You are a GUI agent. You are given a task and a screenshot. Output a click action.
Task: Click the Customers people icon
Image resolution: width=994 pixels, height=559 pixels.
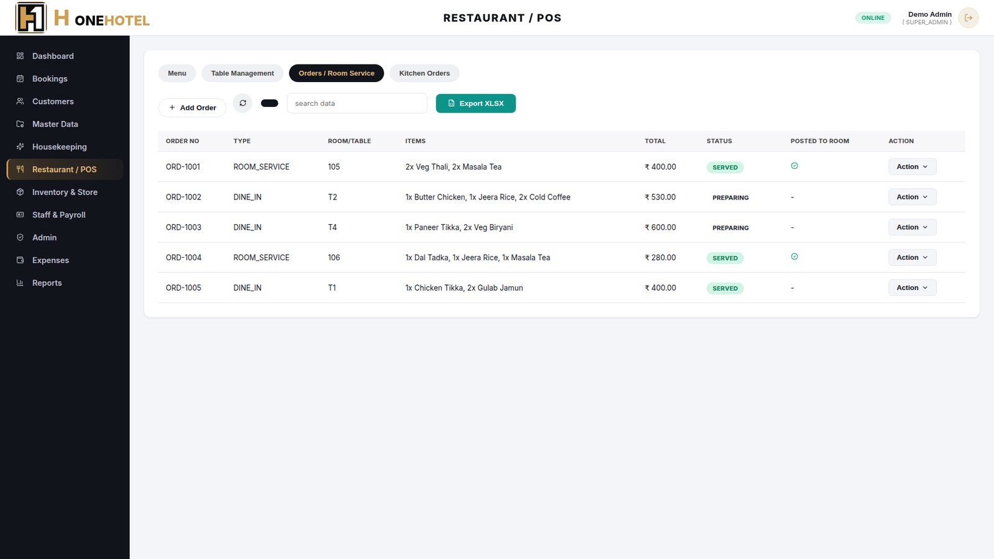[x=20, y=101]
